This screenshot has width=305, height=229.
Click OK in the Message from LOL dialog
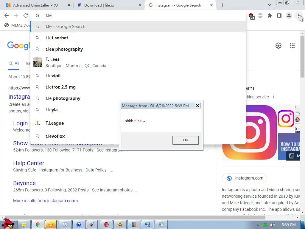point(185,140)
